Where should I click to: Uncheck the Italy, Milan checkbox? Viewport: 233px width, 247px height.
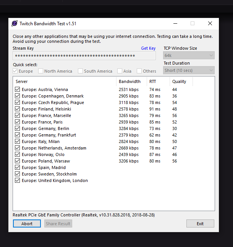click(x=17, y=141)
